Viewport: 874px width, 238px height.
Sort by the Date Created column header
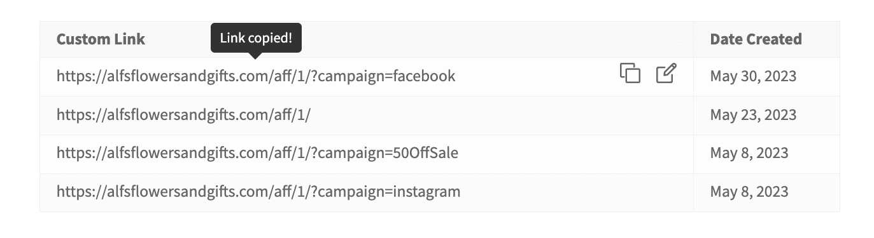756,39
